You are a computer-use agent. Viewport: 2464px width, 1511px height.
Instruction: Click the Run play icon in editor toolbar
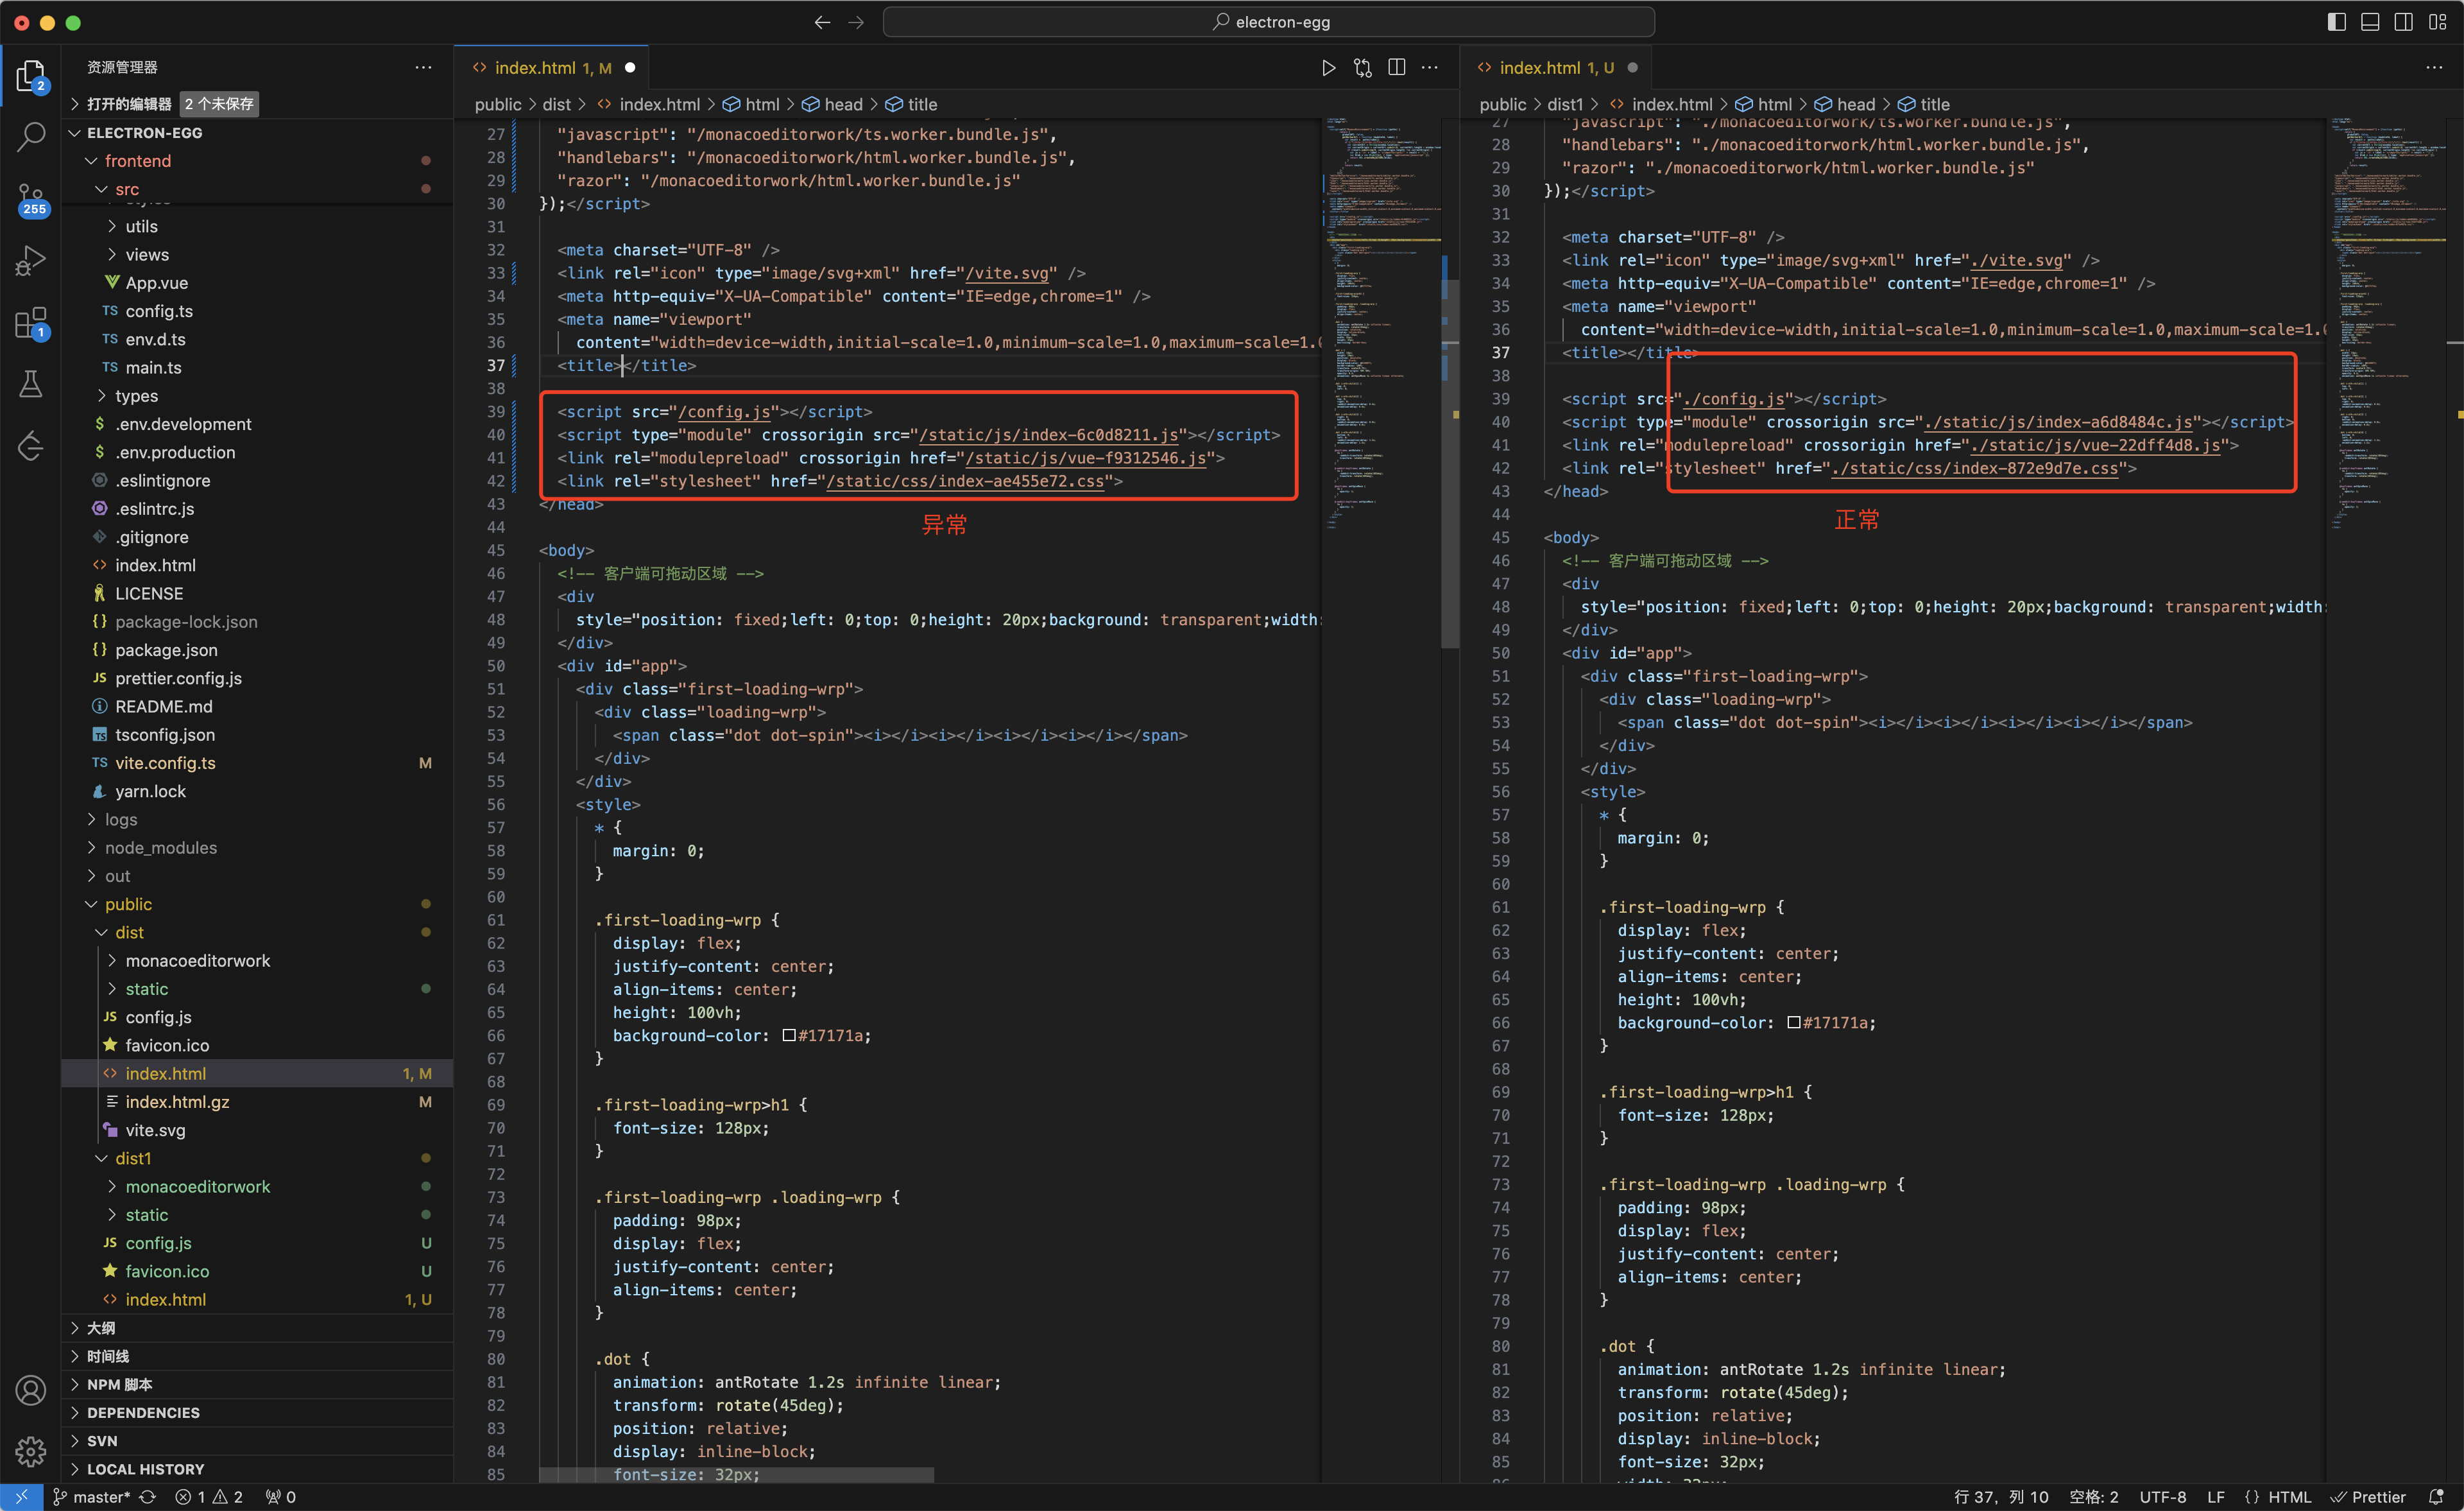[1328, 68]
